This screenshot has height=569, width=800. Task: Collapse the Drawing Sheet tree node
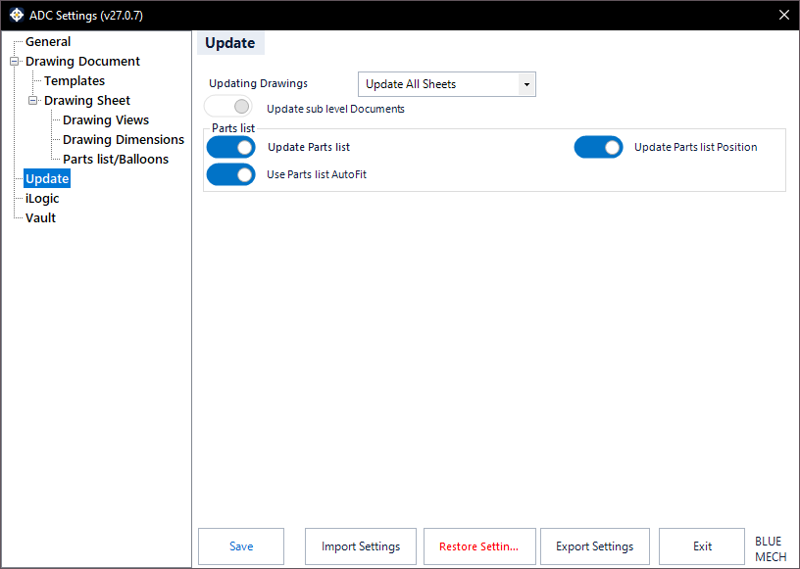point(32,101)
